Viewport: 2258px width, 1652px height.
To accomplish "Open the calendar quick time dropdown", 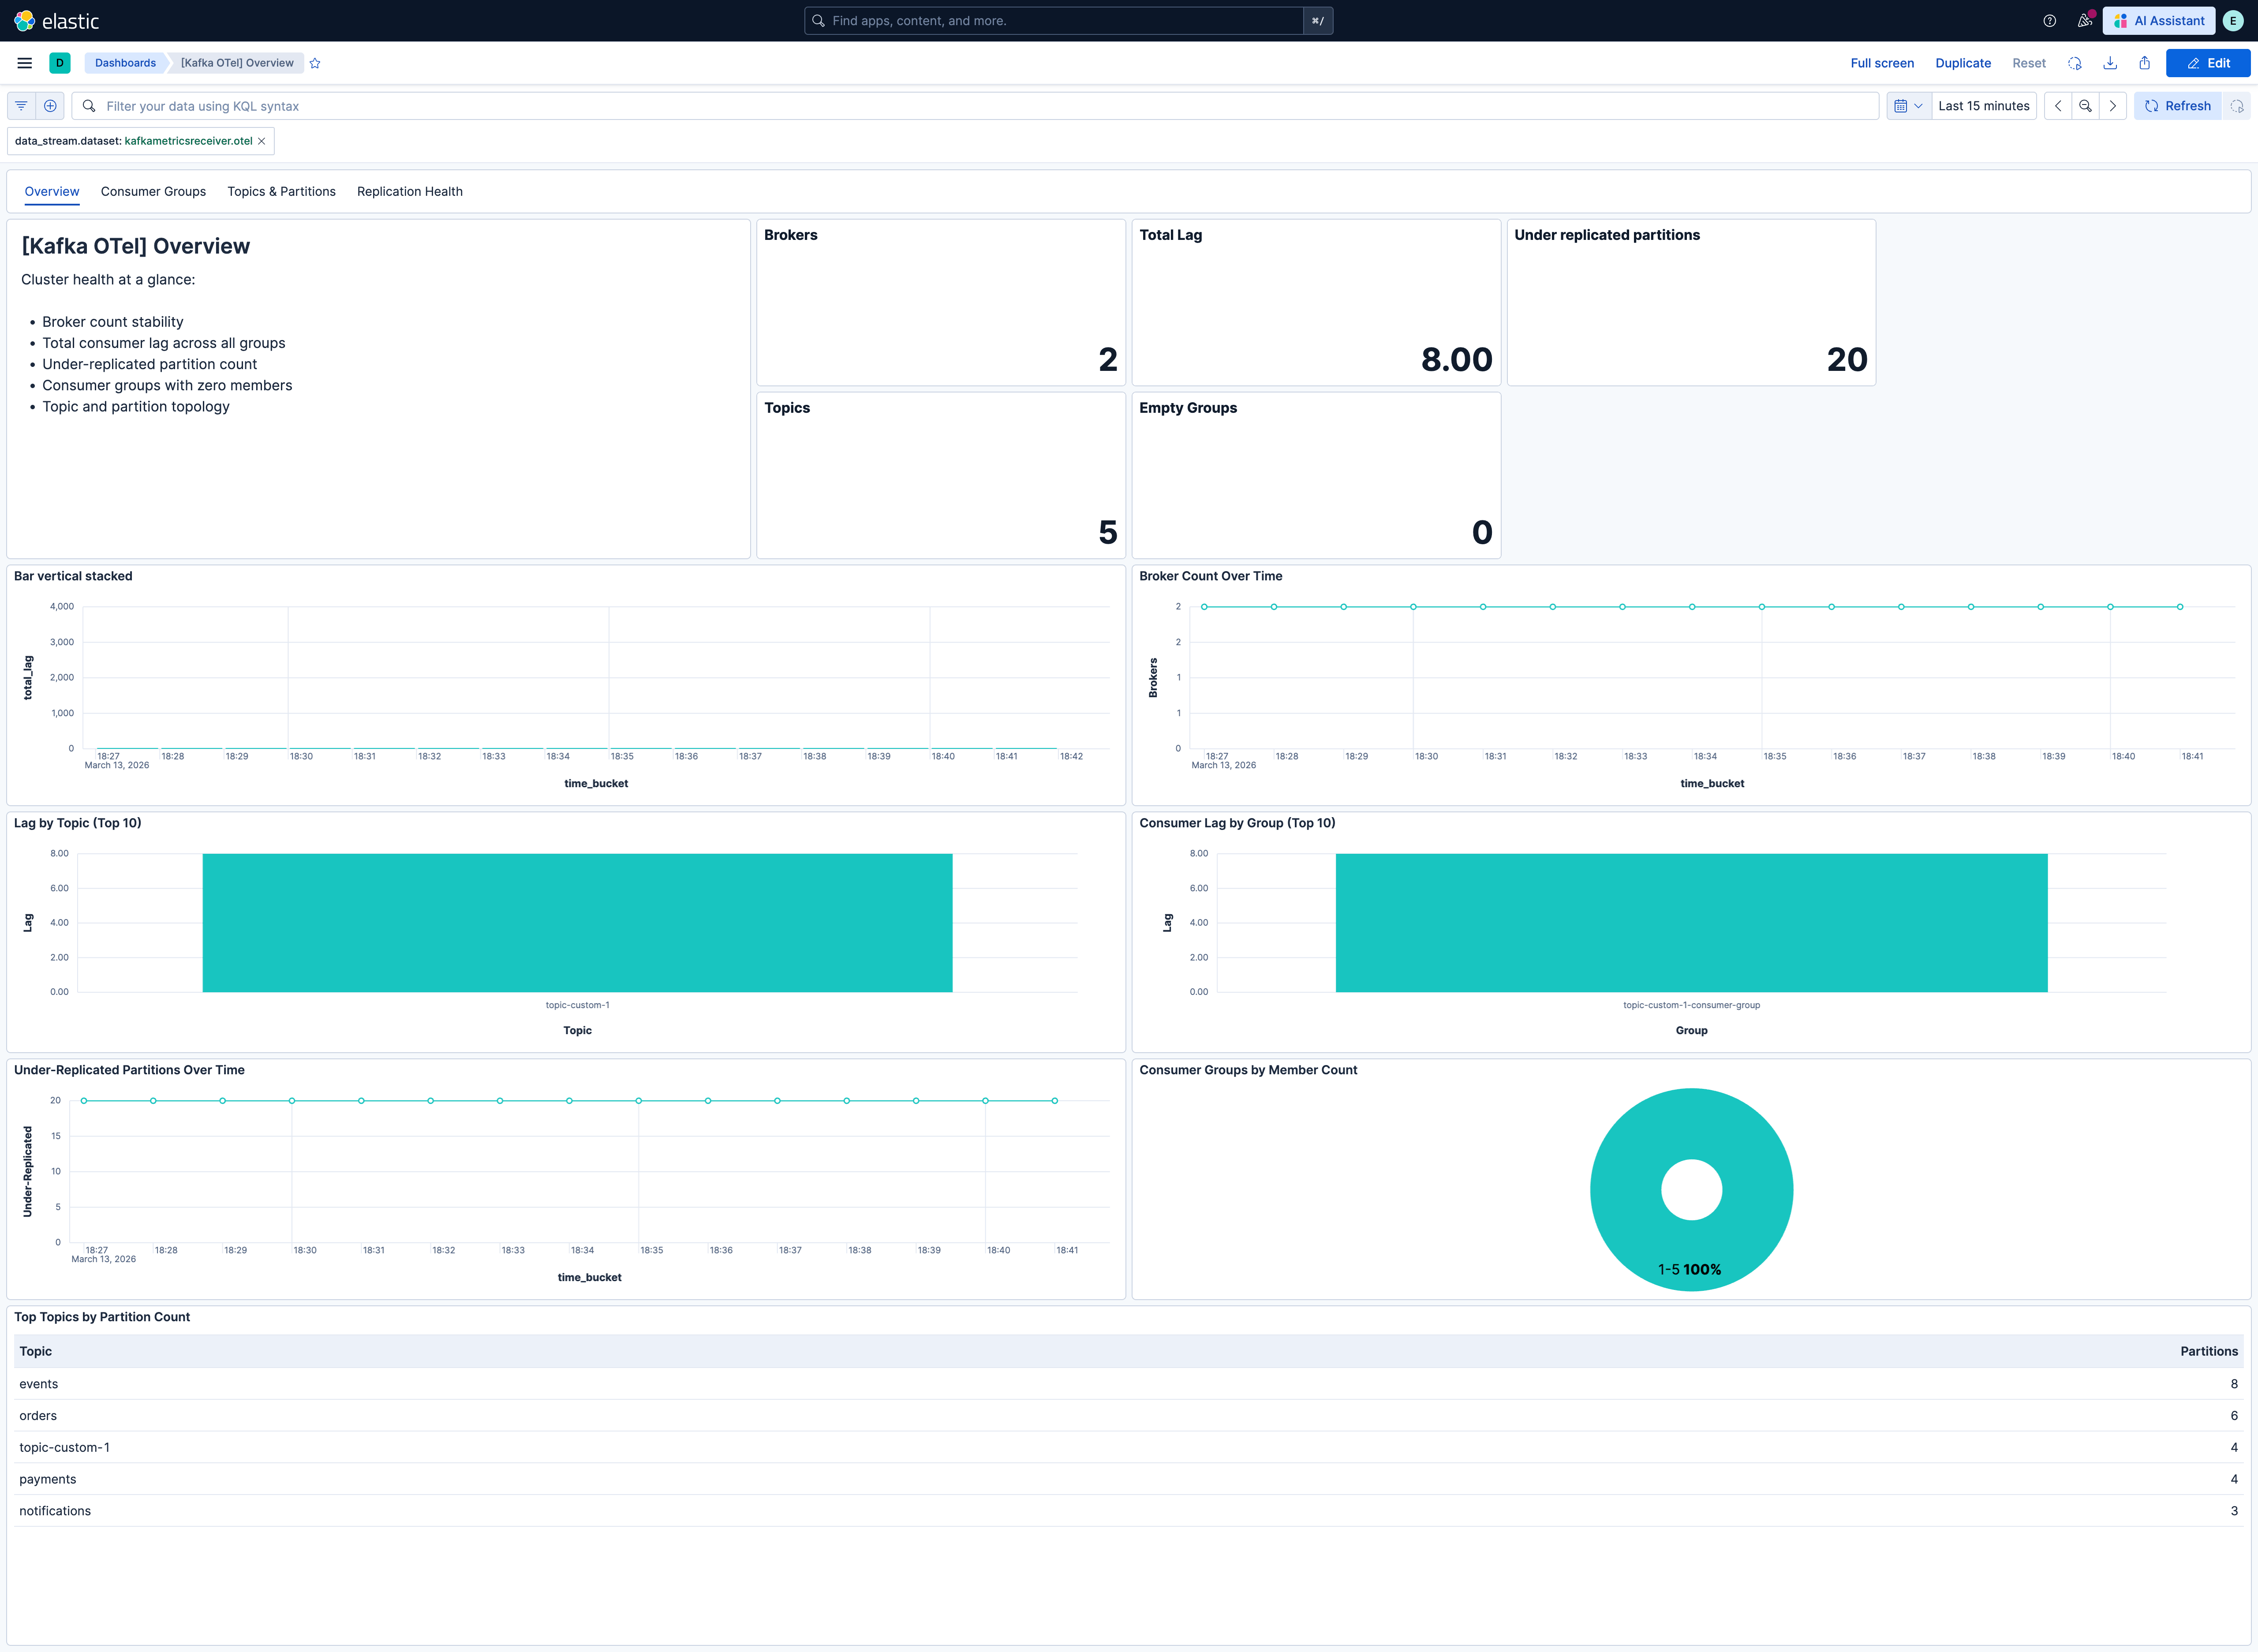I will [1908, 106].
